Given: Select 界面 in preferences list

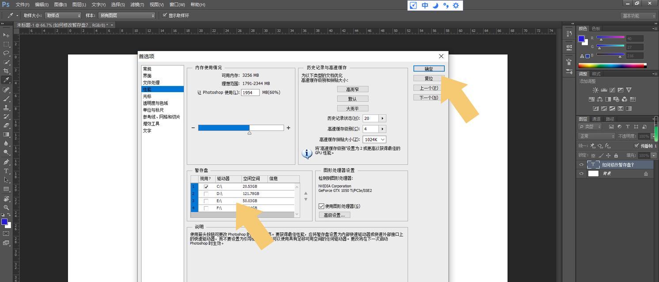Looking at the screenshot, I should pos(163,76).
